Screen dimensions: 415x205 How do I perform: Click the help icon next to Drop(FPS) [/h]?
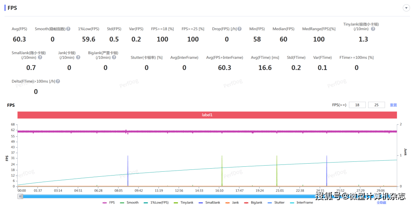coord(239,29)
